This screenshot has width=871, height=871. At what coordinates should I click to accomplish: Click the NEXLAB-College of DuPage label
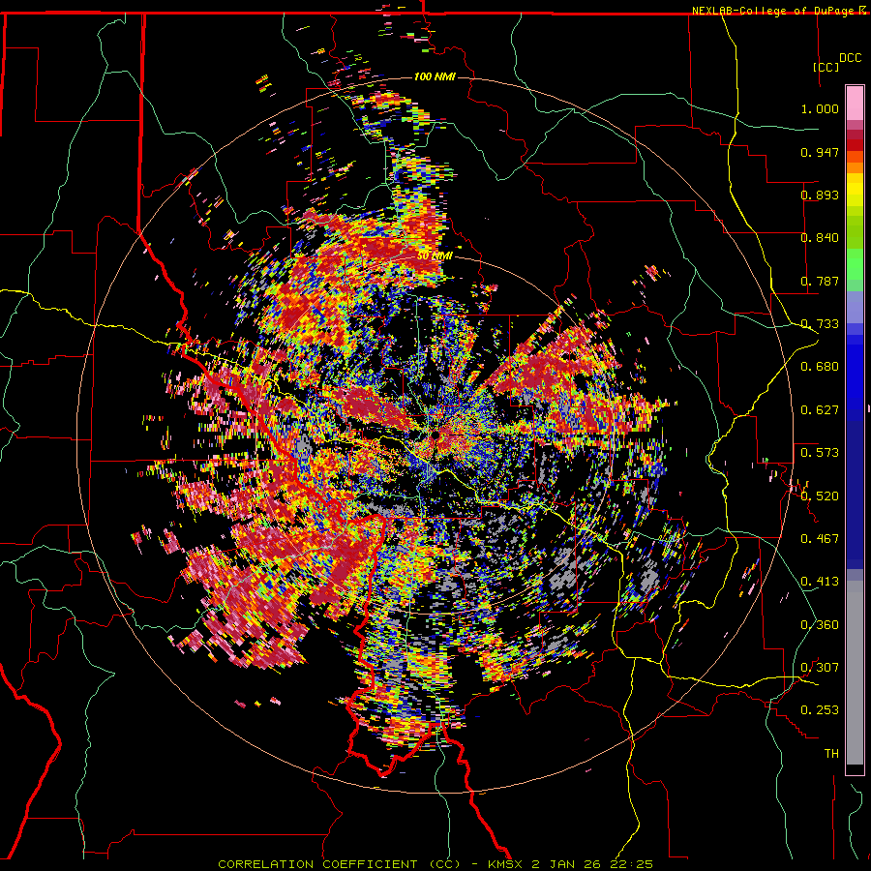[x=772, y=11]
